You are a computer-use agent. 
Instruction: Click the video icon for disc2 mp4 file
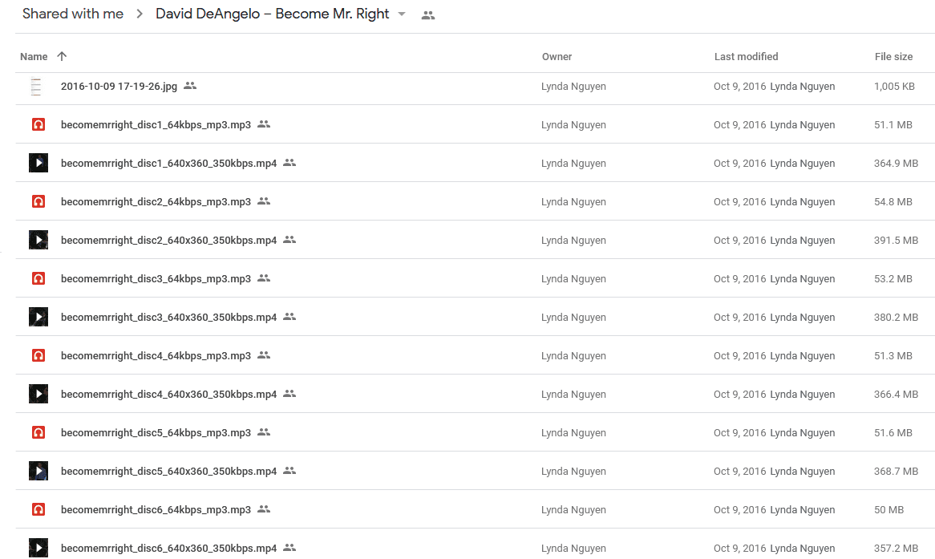point(38,240)
